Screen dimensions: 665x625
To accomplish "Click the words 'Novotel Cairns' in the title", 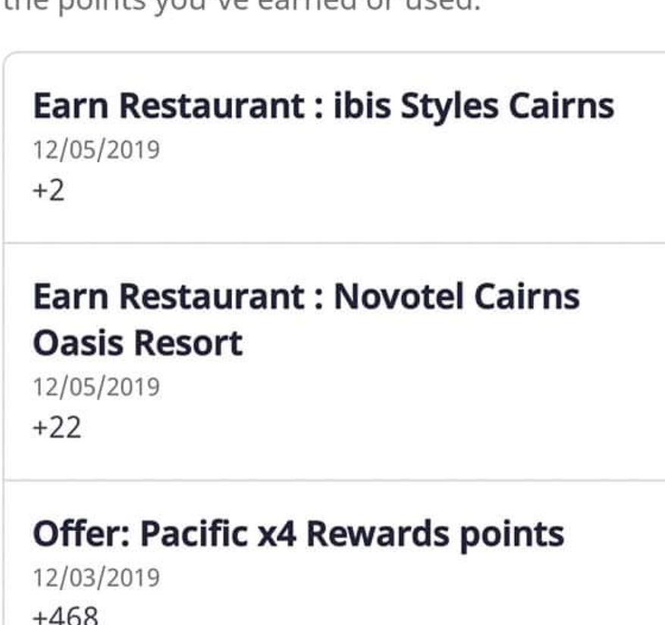I will click(x=456, y=296).
